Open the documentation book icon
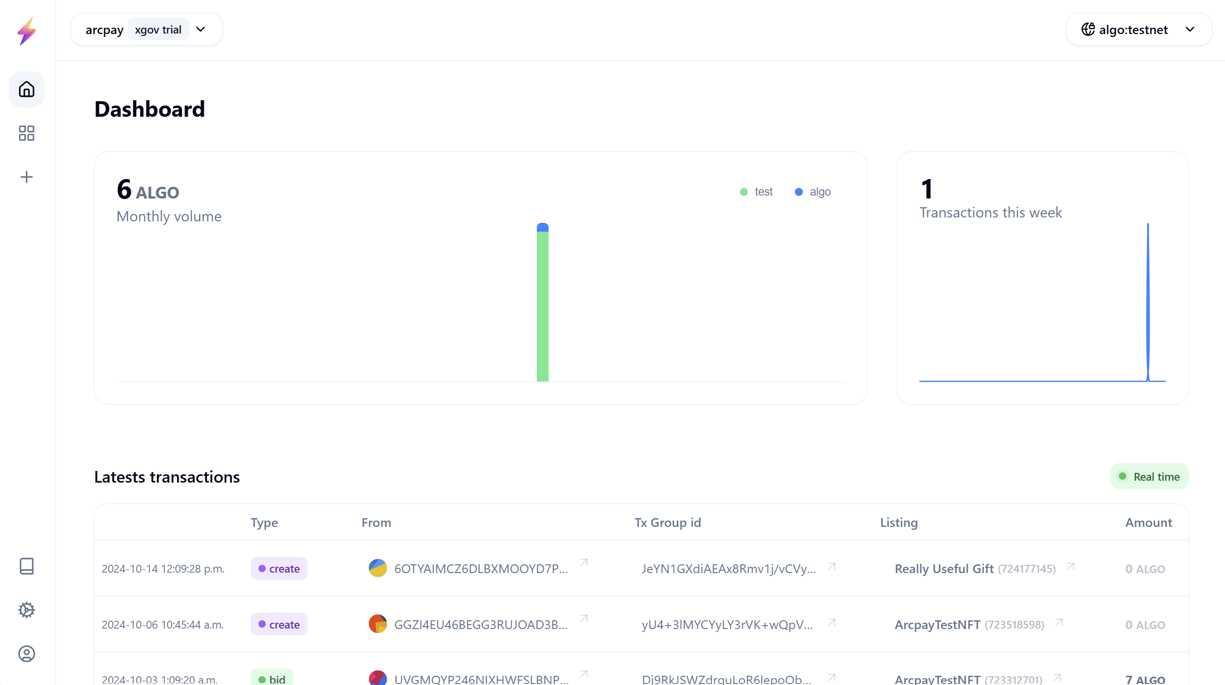 [27, 566]
